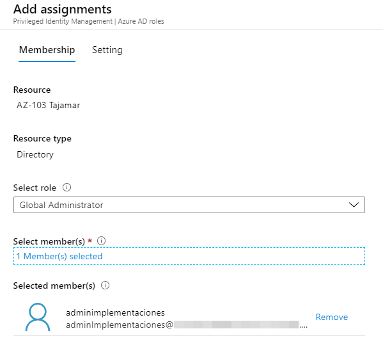The width and height of the screenshot is (383, 338).
Task: Click the AZ-103 Tajamar resource value
Action: [49, 105]
